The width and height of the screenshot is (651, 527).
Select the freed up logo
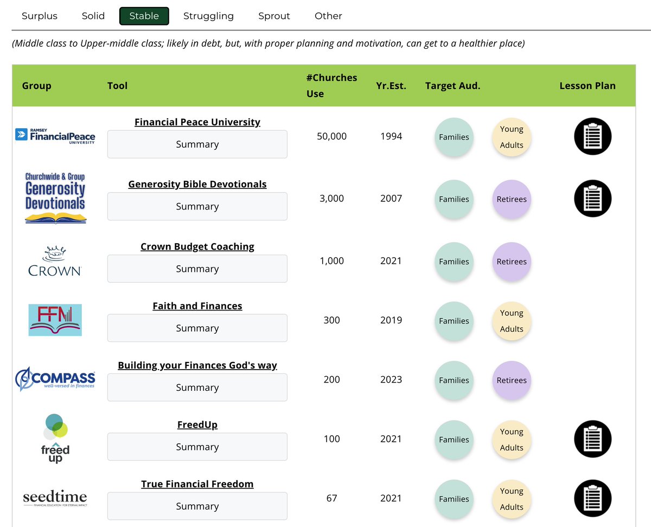click(54, 439)
